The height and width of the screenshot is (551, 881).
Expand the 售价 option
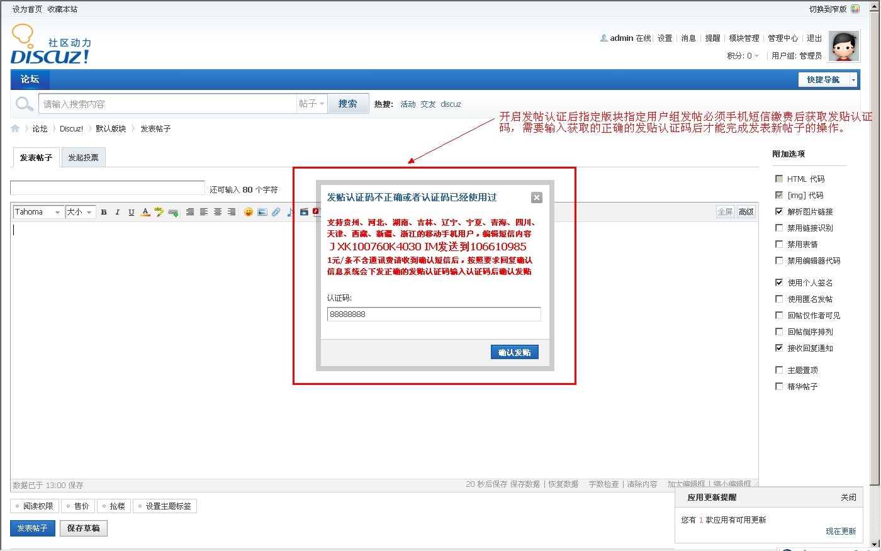click(x=78, y=506)
